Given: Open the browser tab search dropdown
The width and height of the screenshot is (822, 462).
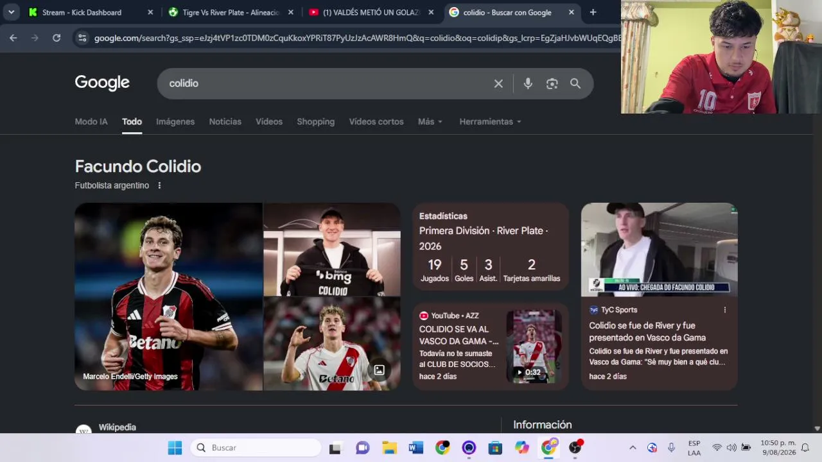Looking at the screenshot, I should [11, 12].
